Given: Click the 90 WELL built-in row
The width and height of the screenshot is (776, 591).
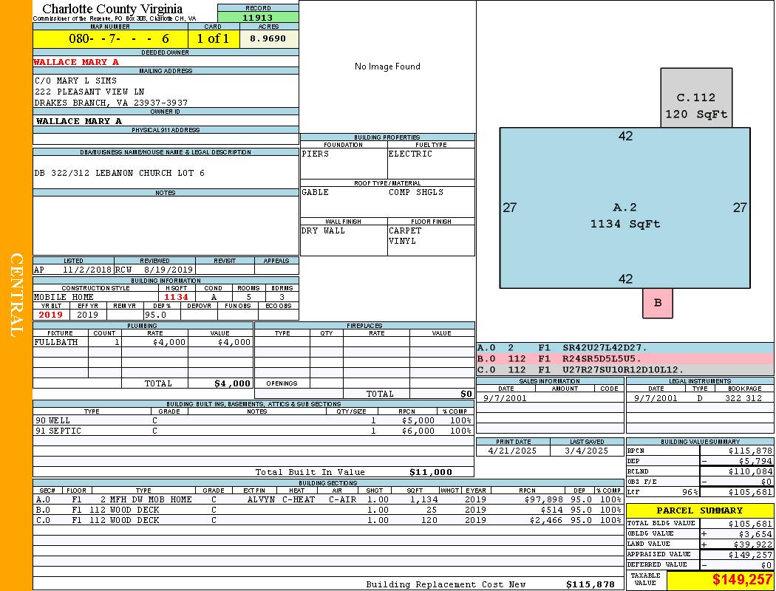Looking at the screenshot, I should tap(253, 420).
